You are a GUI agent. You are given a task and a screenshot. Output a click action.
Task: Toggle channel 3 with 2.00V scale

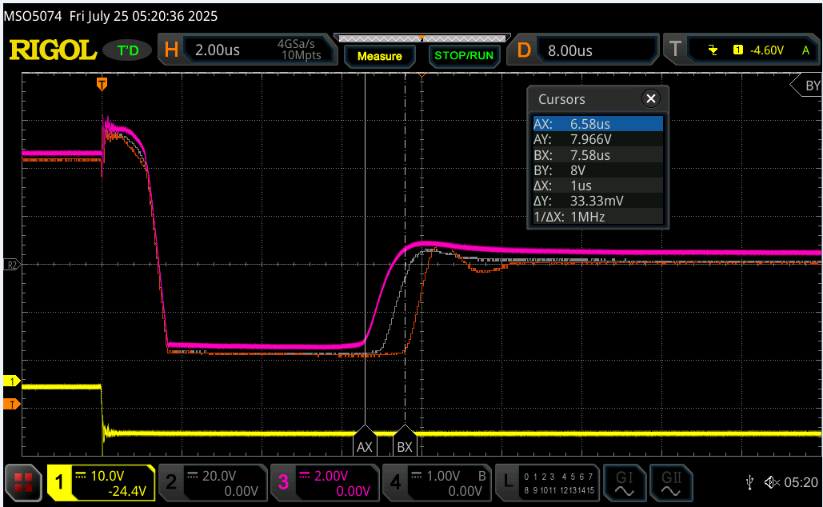[x=324, y=482]
